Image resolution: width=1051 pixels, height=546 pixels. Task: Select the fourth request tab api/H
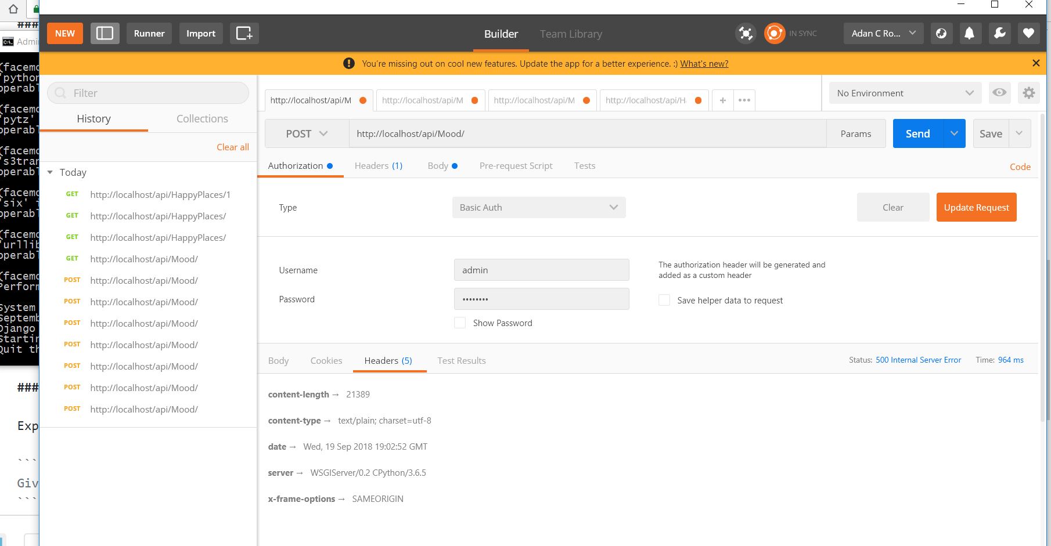(x=654, y=100)
